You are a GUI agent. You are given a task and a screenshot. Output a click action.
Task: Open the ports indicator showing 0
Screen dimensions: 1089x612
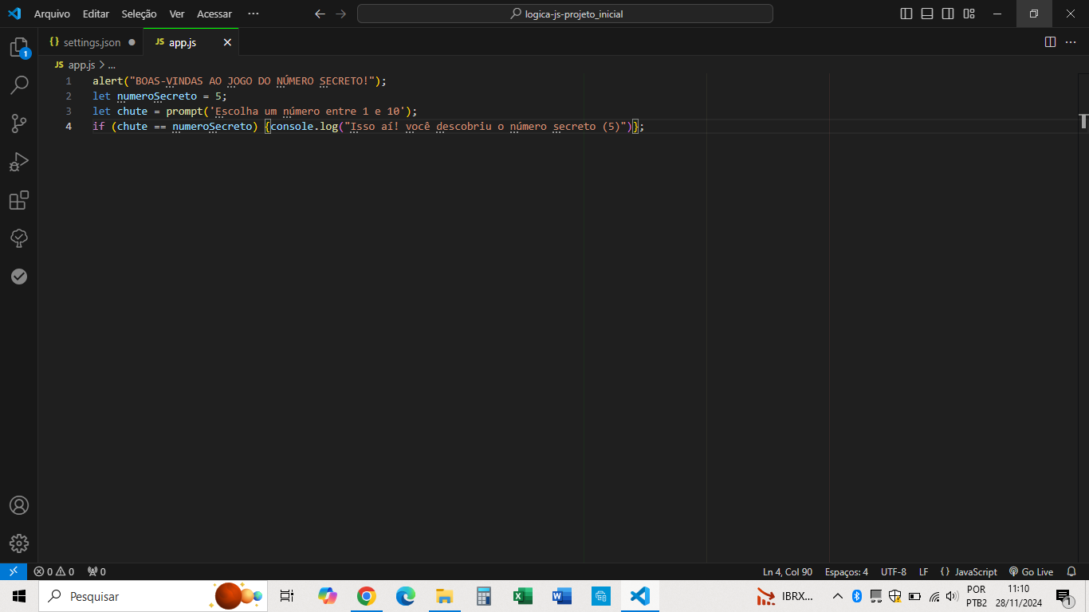(96, 571)
